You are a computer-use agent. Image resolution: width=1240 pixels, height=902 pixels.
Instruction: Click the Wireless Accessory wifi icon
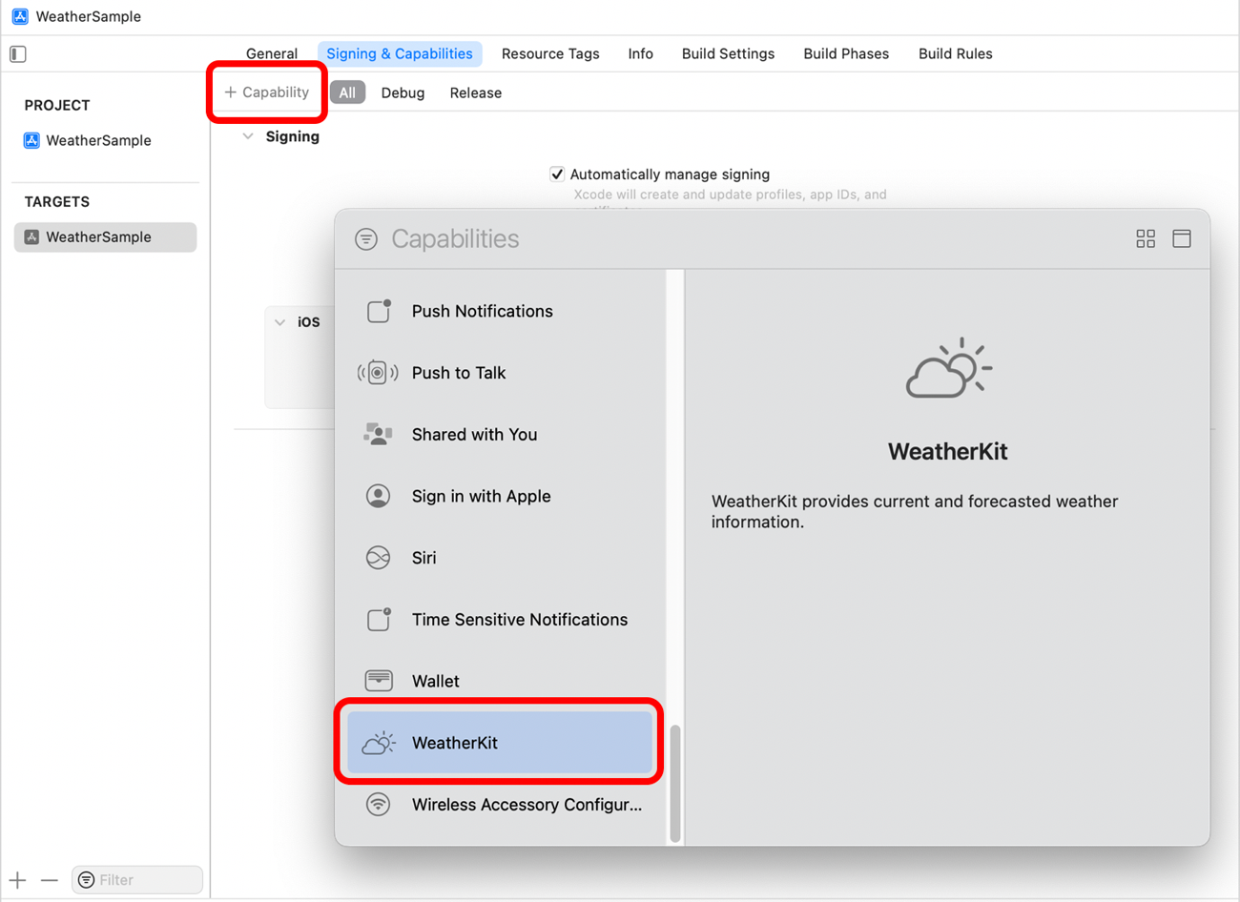coord(378,804)
